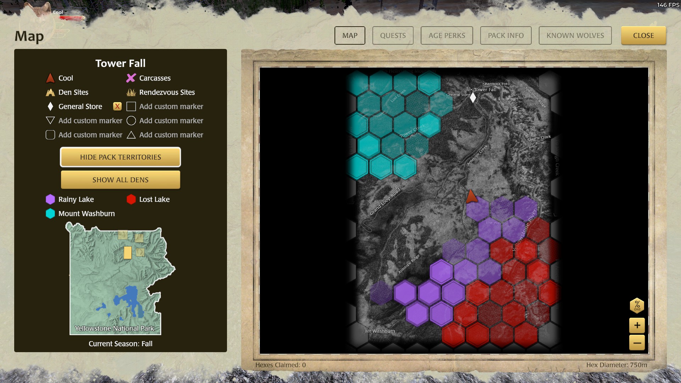The width and height of the screenshot is (681, 383).
Task: Click the Rendezvous Sites legend label
Action: click(x=167, y=92)
